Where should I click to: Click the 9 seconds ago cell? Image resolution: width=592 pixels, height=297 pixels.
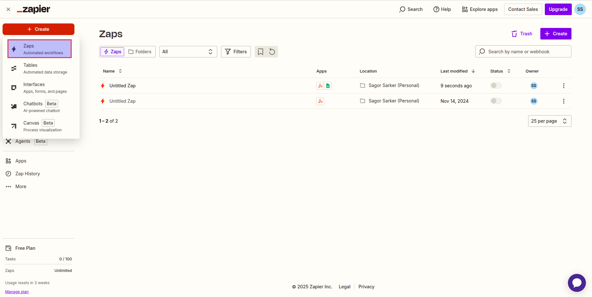point(456,86)
